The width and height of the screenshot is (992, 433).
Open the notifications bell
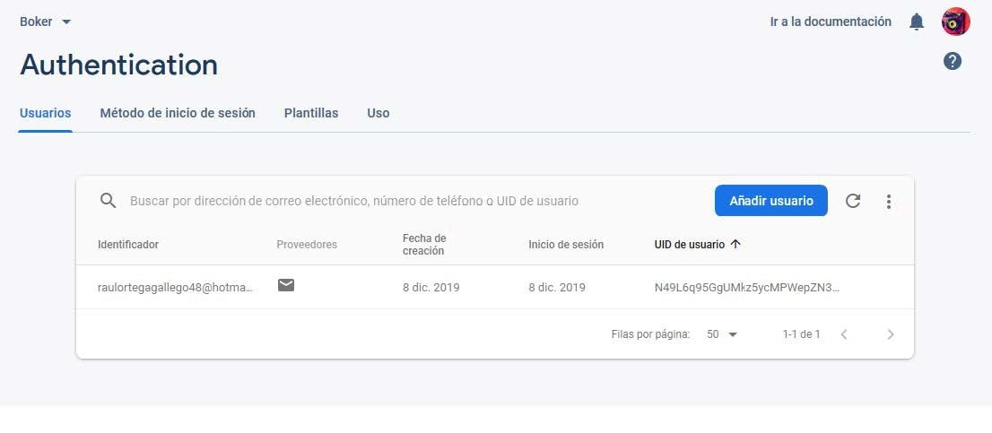916,22
